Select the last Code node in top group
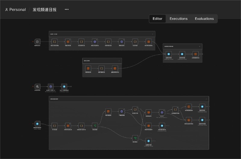The width and height of the screenshot is (241, 159). [x=135, y=42]
